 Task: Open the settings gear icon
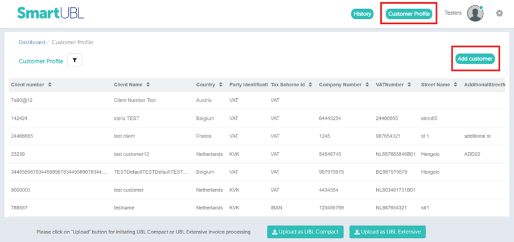[x=499, y=13]
